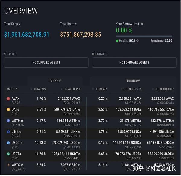
Task: Click Total Supply value $1,961,682,708.91
Action: [27, 35]
